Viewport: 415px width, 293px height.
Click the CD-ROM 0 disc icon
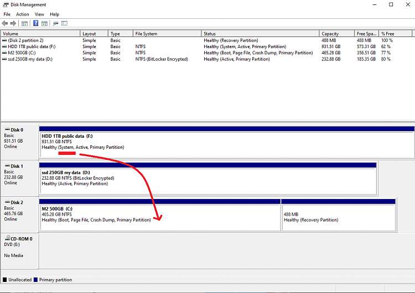(x=8, y=238)
